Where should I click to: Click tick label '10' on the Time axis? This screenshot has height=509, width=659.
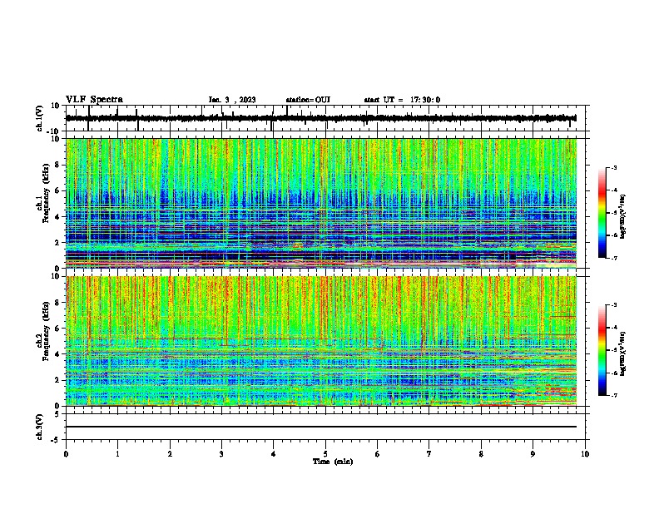585,454
